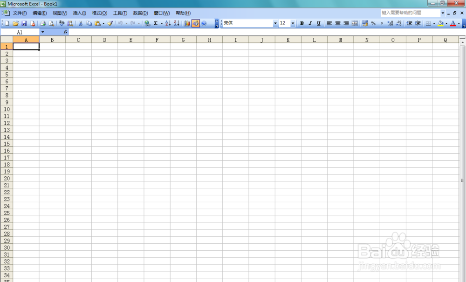
Task: Open the 数据 menu
Action: [140, 13]
